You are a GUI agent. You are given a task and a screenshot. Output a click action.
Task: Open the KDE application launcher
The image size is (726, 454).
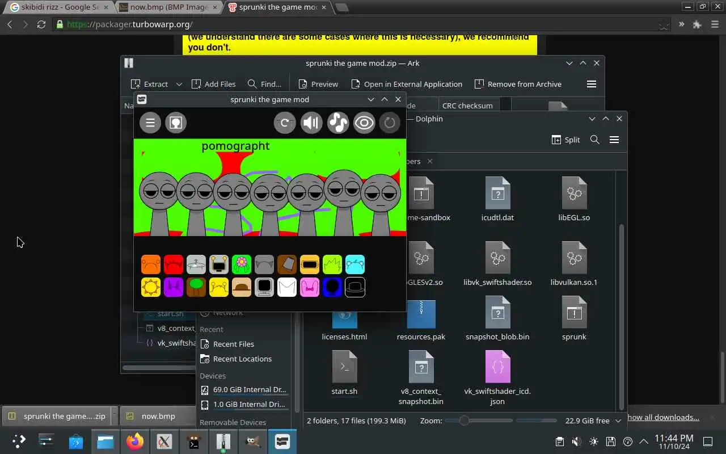pos(18,442)
